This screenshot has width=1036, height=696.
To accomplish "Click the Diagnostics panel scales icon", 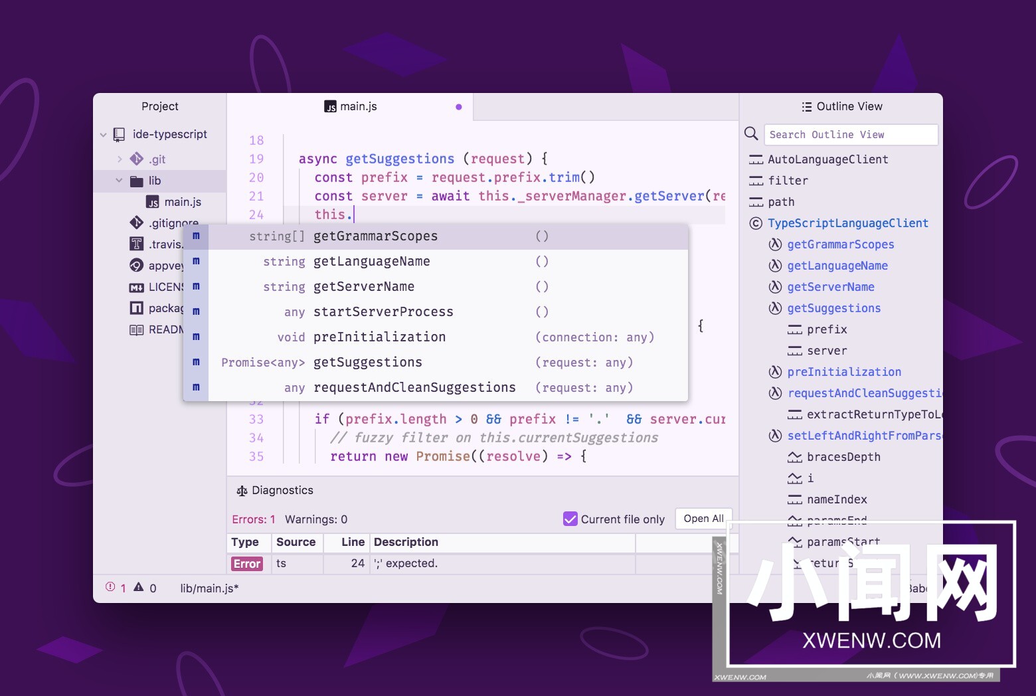I will [242, 491].
